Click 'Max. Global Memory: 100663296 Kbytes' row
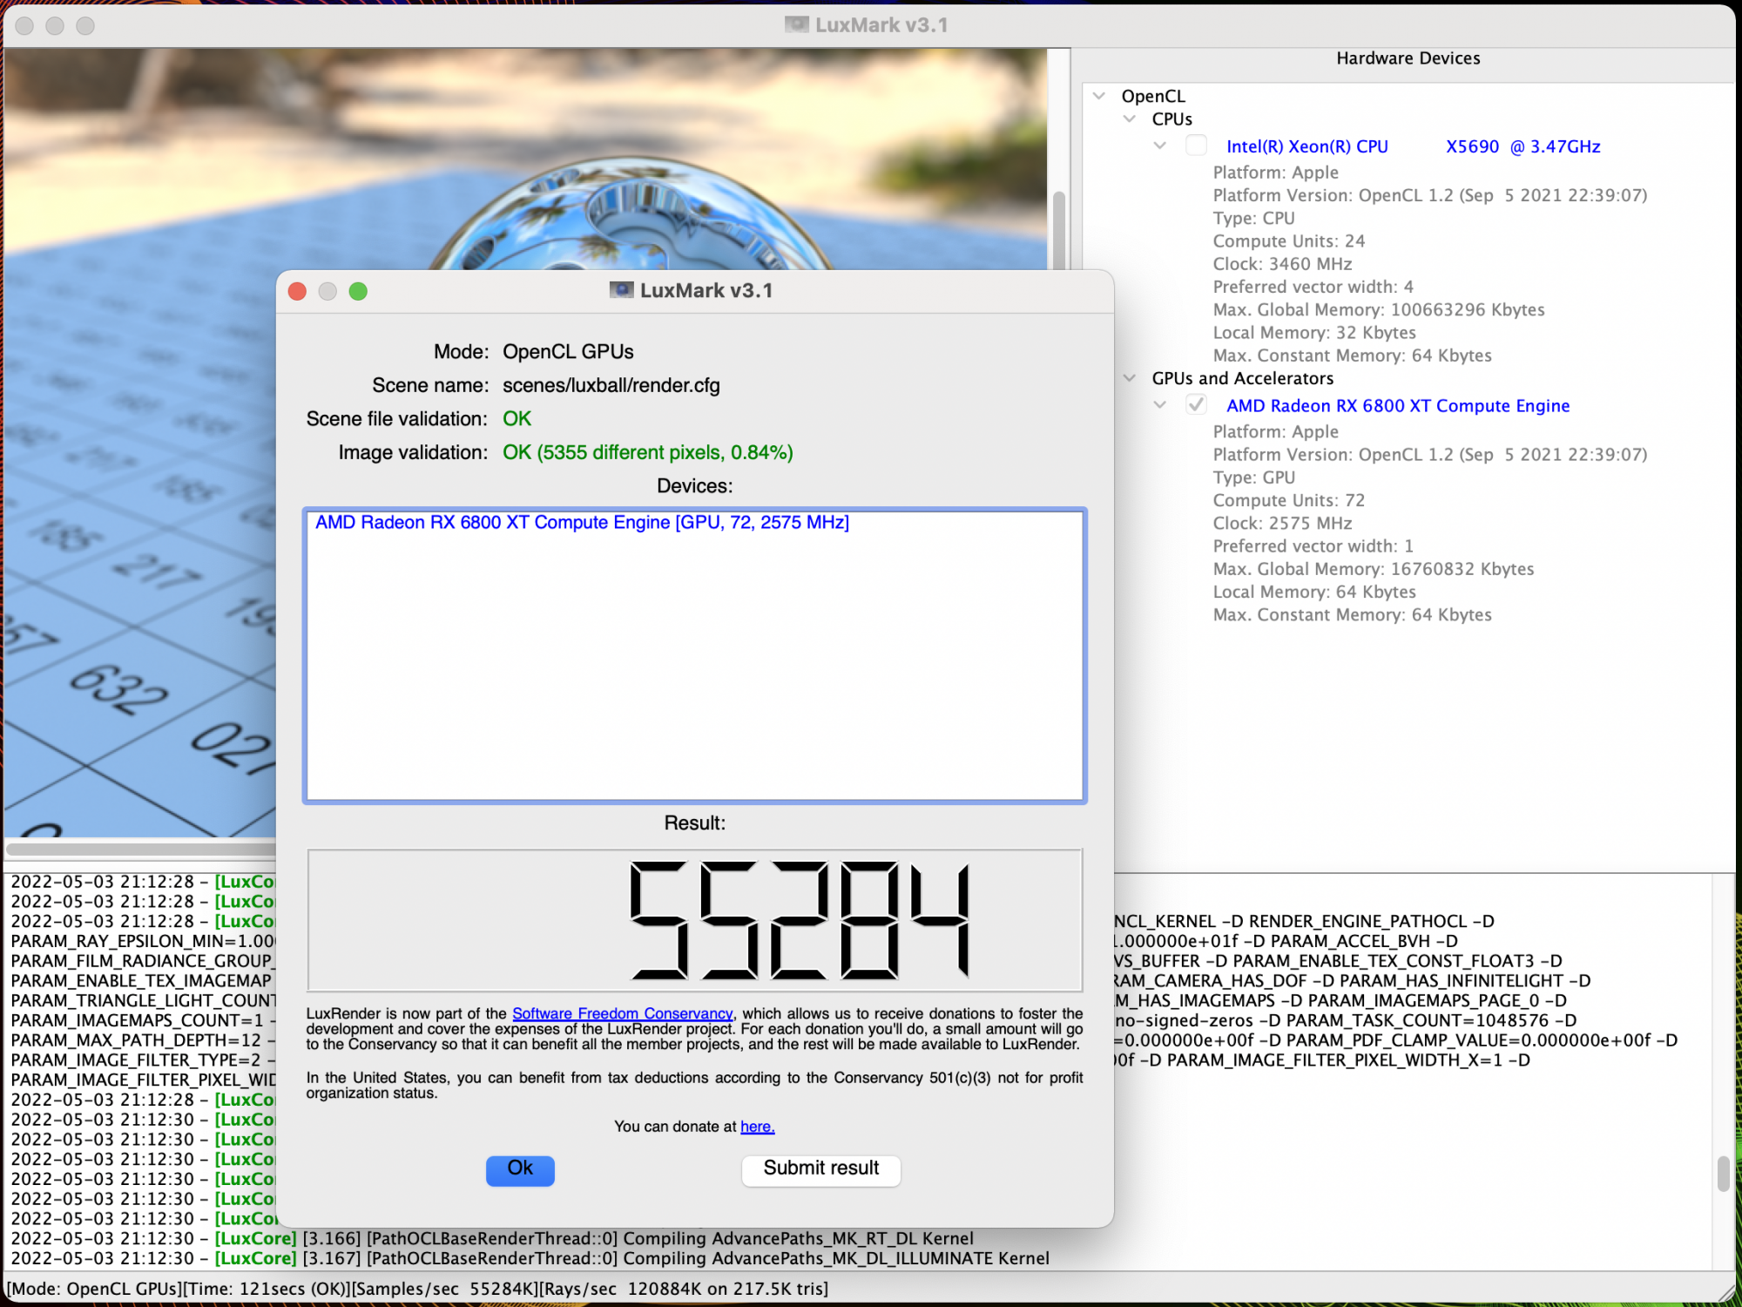 [1379, 309]
